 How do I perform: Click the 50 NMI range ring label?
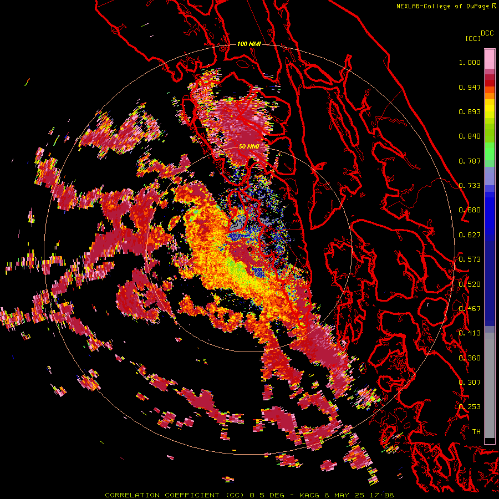[249, 146]
